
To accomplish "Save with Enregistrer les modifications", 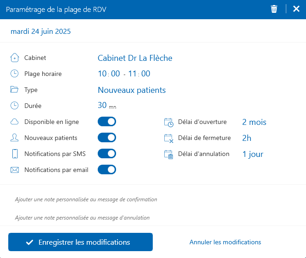I will 80,242.
